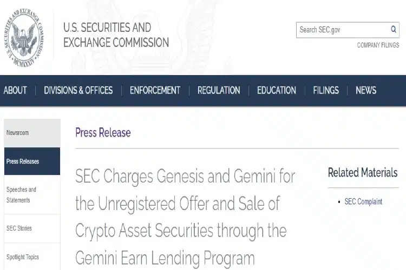Go to the Education section

pyautogui.click(x=277, y=90)
